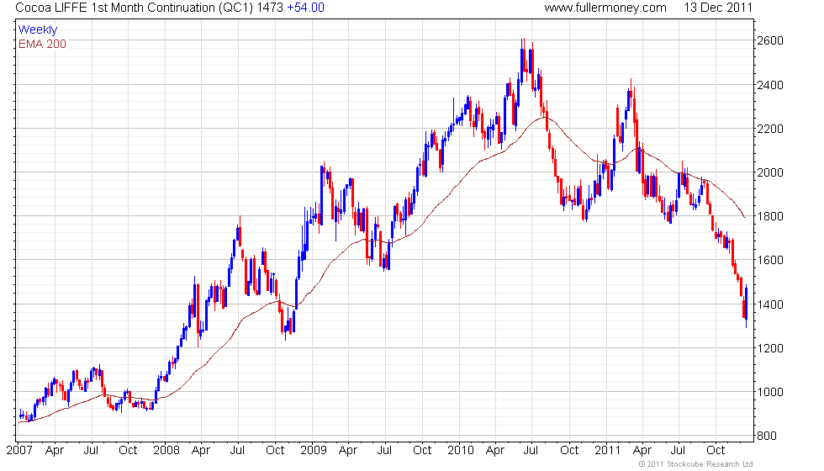Screen dimensions: 824x471
Task: Open the www.fullermoney.com link text
Action: 605,8
